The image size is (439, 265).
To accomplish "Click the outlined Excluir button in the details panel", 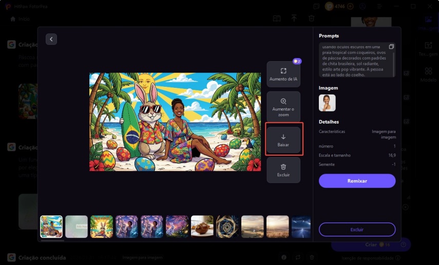I will tap(357, 229).
